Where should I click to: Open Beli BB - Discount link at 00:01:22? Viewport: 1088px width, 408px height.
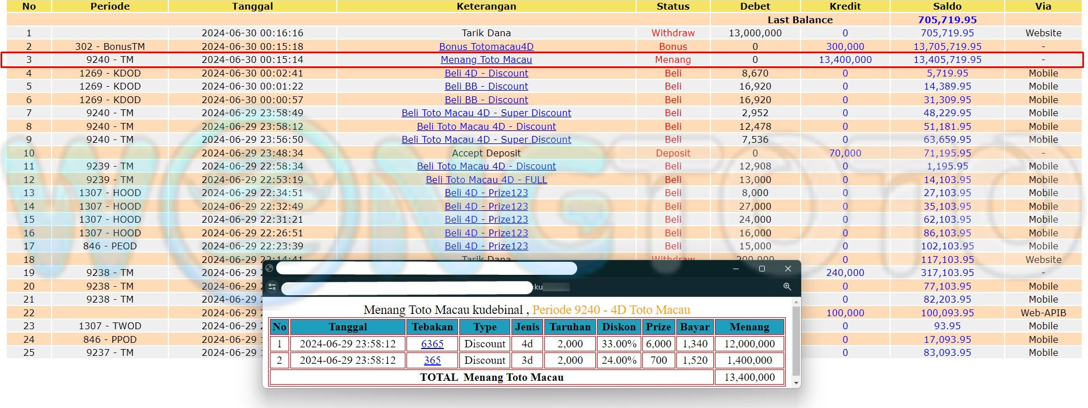point(486,87)
